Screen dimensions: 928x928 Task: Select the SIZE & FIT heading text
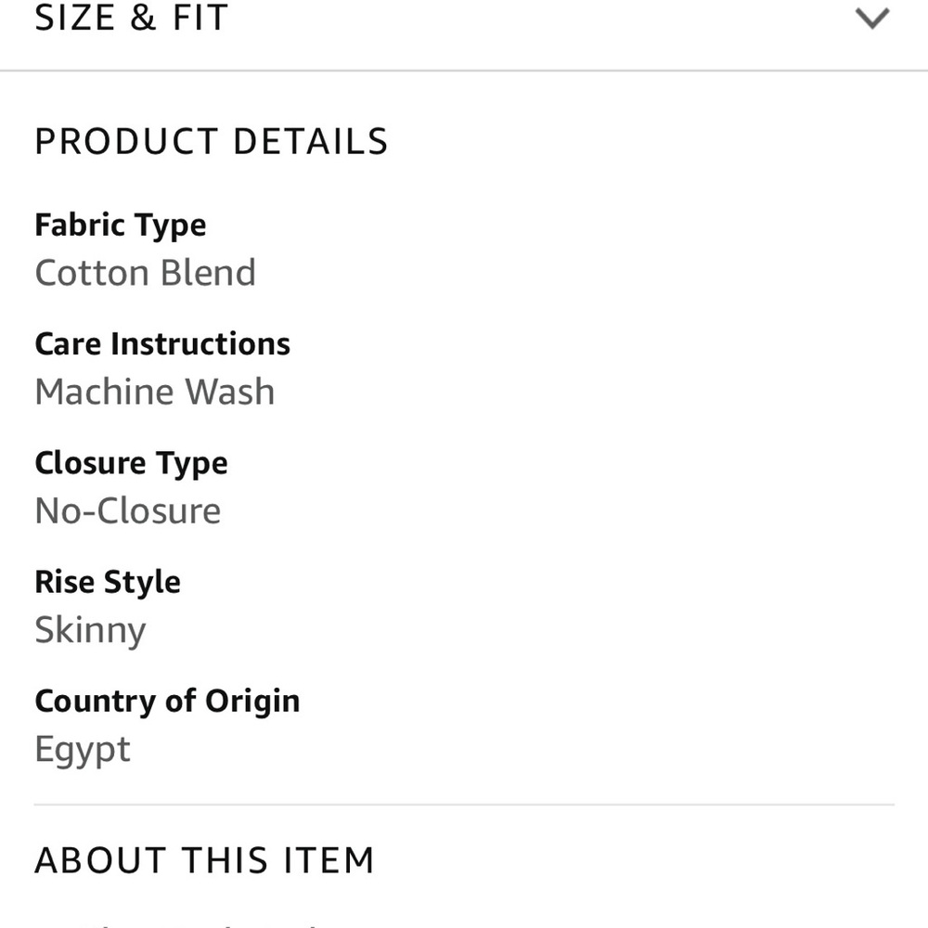click(x=130, y=17)
